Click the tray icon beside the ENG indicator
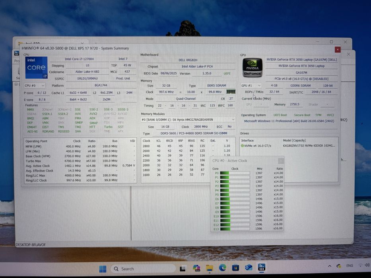371x278 pixels. [x=338, y=266]
